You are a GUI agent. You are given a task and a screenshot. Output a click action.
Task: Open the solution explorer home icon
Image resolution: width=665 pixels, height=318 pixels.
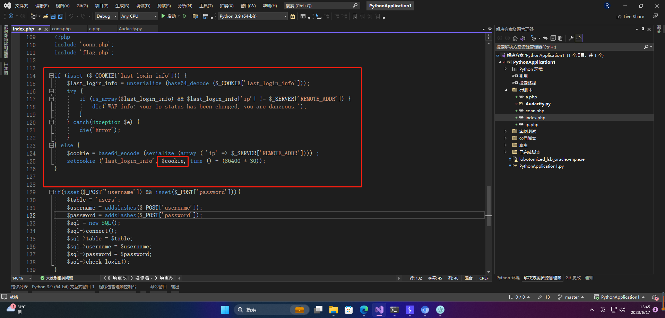tap(515, 38)
